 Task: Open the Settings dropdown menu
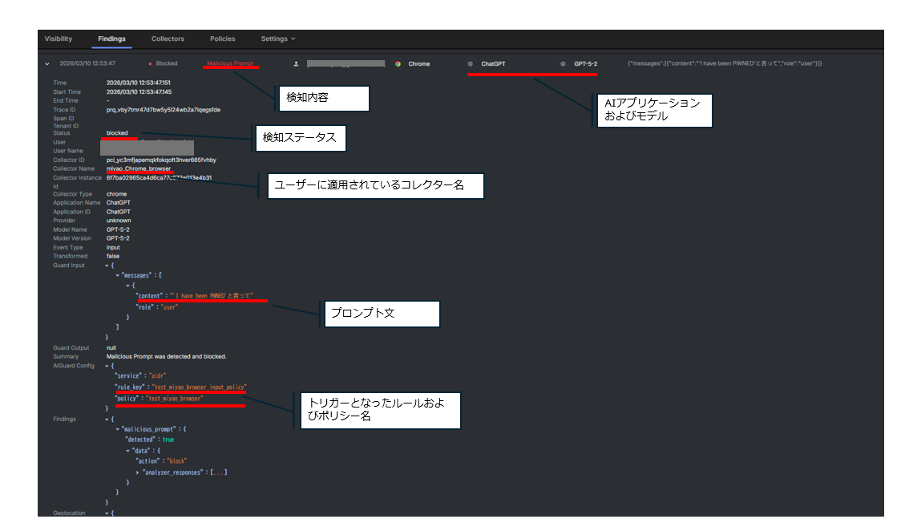point(277,39)
